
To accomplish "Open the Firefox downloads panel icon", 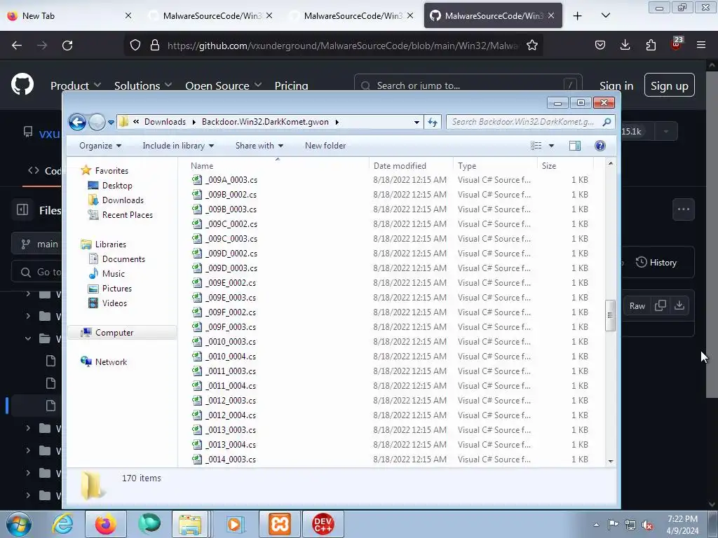I will pos(625,45).
